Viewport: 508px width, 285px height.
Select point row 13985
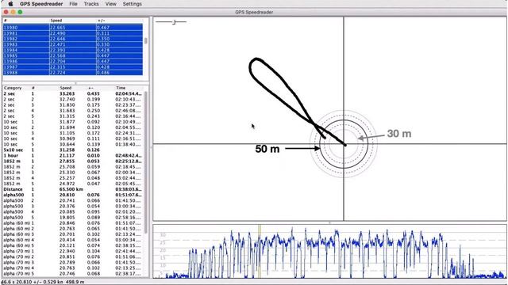[73, 56]
